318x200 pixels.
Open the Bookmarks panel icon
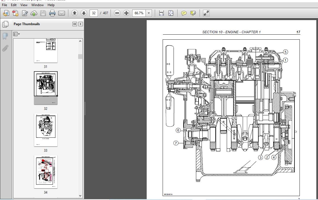coord(5,36)
